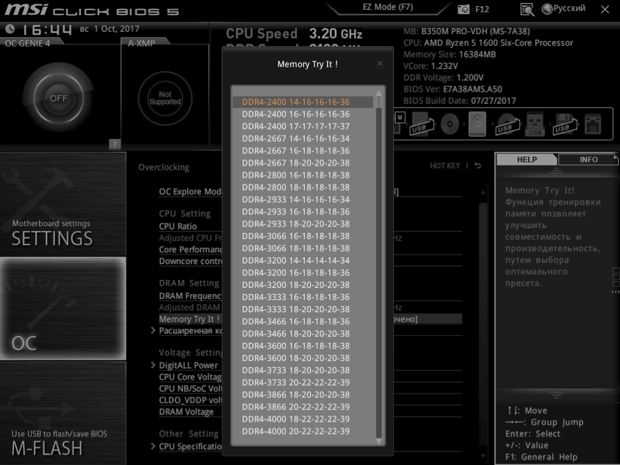
Task: Click the DDR4-4000 18-22-22-22-39 entry
Action: pos(303,419)
